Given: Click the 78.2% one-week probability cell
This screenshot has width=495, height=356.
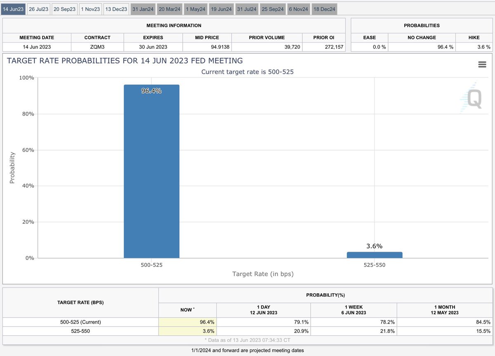Looking at the screenshot, I should click(354, 322).
